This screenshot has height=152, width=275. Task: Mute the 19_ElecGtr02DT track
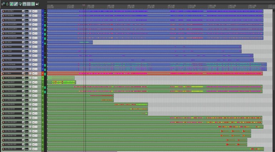(x=34, y=91)
